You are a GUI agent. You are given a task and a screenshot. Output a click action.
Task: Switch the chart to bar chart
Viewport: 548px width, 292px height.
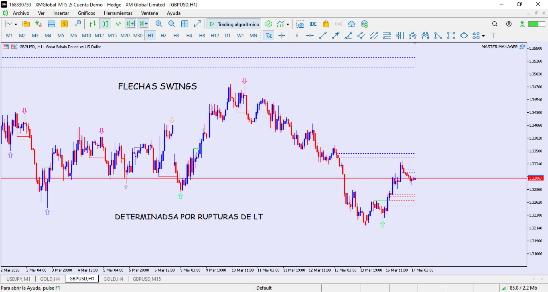[x=92, y=24]
